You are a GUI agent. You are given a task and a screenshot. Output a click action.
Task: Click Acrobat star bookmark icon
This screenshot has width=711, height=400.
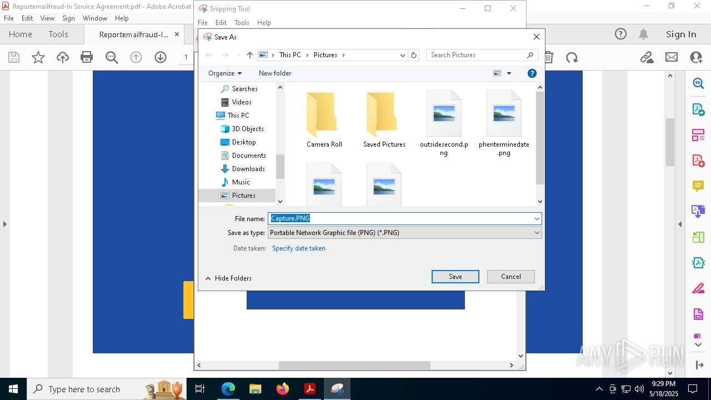click(x=38, y=57)
